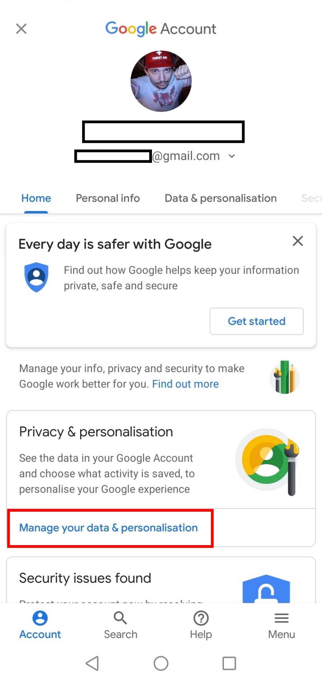Switch to the Personal info tab
Viewport: 322px width, 681px height.
pyautogui.click(x=107, y=198)
